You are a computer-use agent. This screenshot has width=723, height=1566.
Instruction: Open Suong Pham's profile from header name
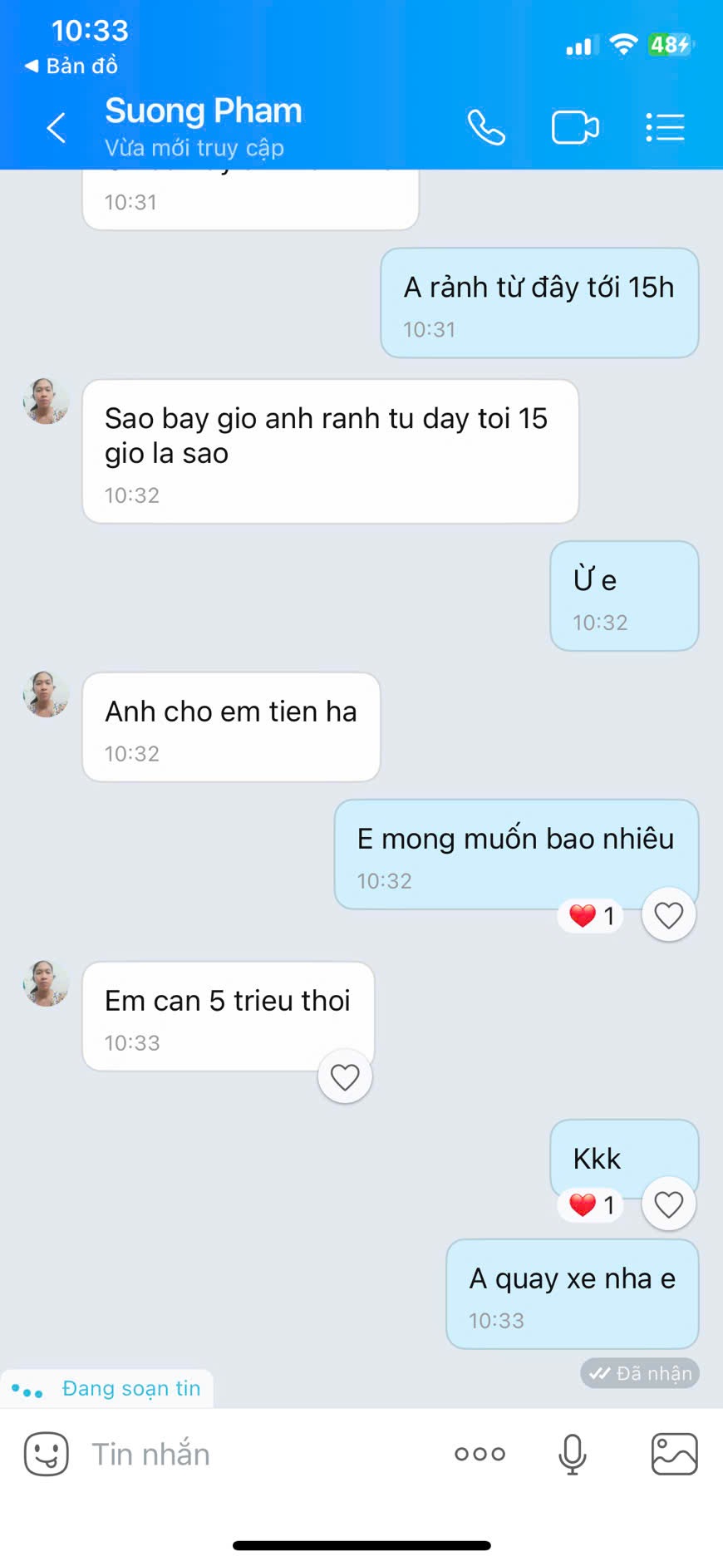click(204, 111)
